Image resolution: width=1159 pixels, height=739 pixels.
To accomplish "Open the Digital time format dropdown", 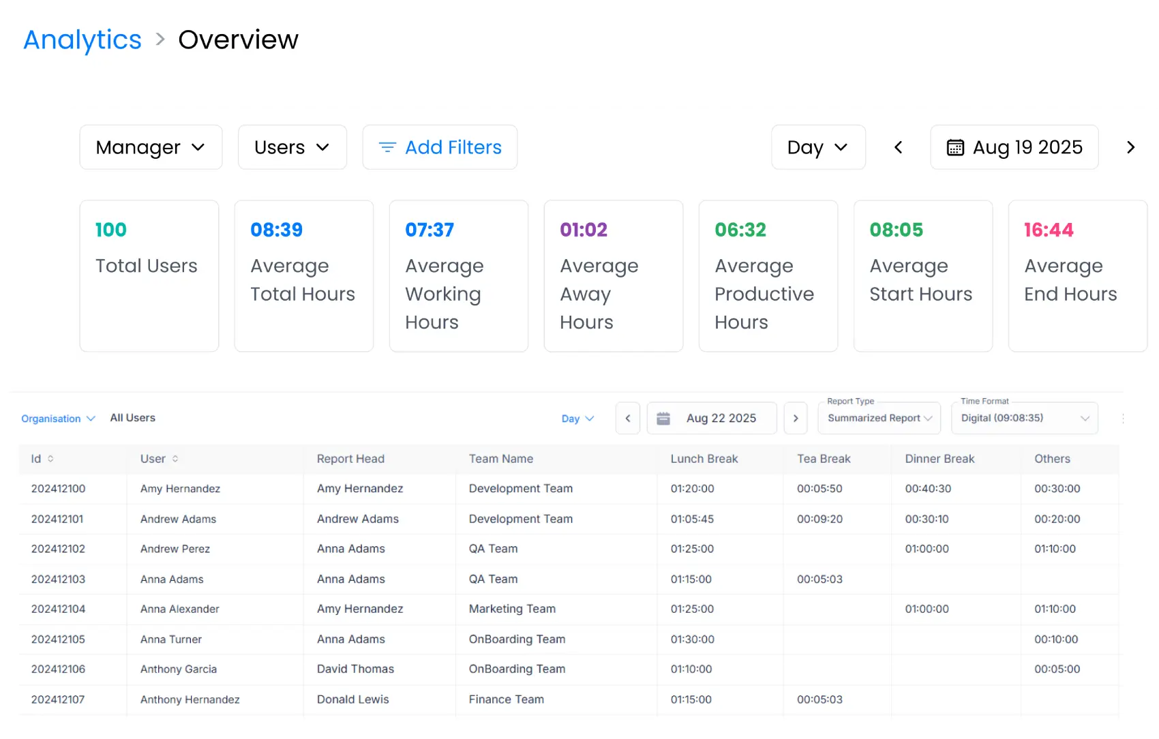I will click(1024, 418).
